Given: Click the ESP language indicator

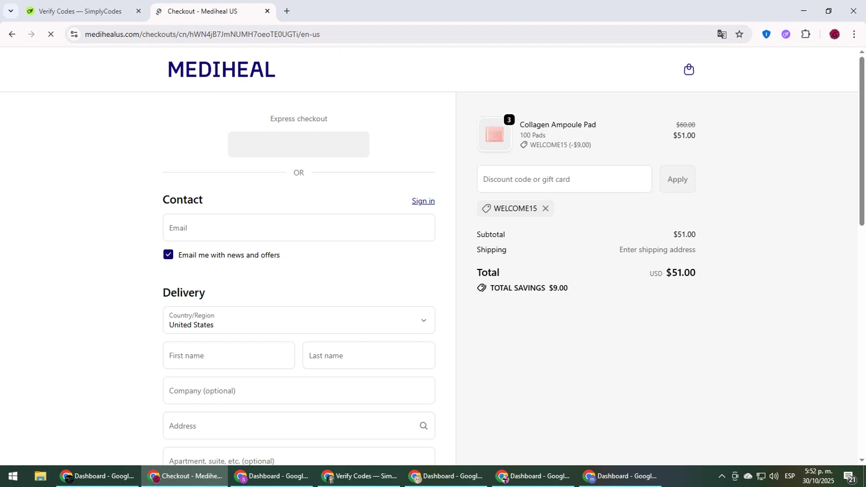Looking at the screenshot, I should tap(790, 476).
